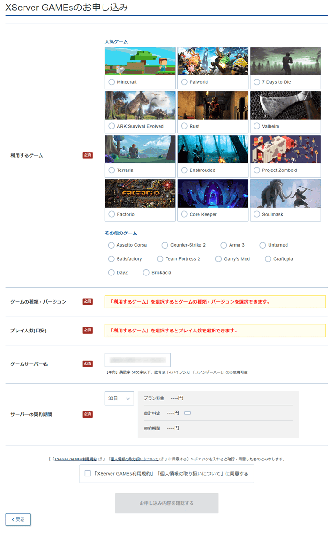Click the Project Zomboid thumbnail image
The height and width of the screenshot is (533, 334).
(286, 149)
